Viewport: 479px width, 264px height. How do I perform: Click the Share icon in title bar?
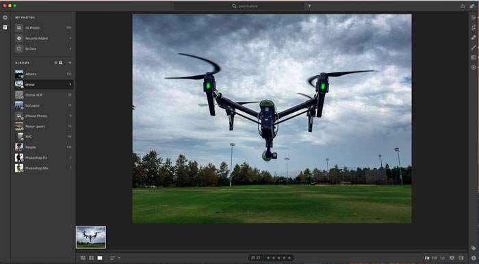pyautogui.click(x=463, y=6)
